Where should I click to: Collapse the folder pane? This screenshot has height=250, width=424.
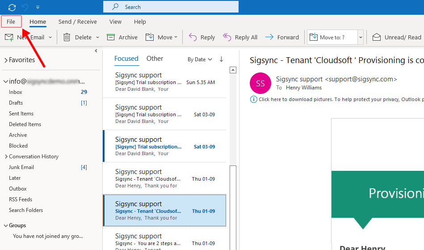point(96,51)
